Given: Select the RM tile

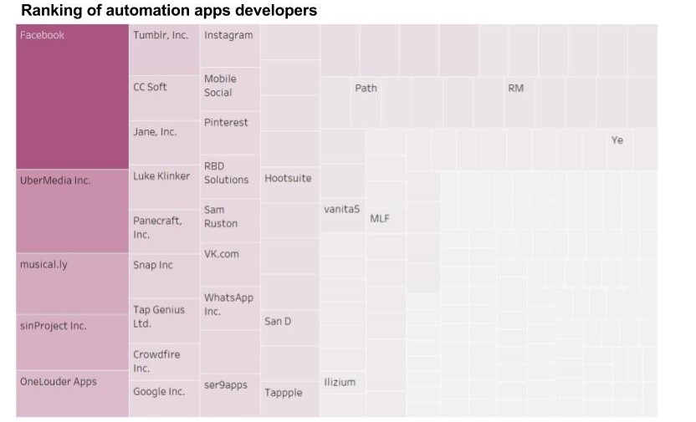Looking at the screenshot, I should 519,103.
